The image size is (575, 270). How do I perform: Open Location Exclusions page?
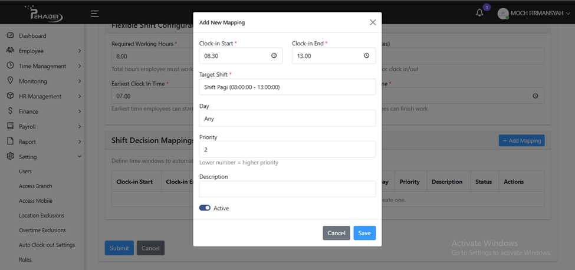[x=41, y=215]
